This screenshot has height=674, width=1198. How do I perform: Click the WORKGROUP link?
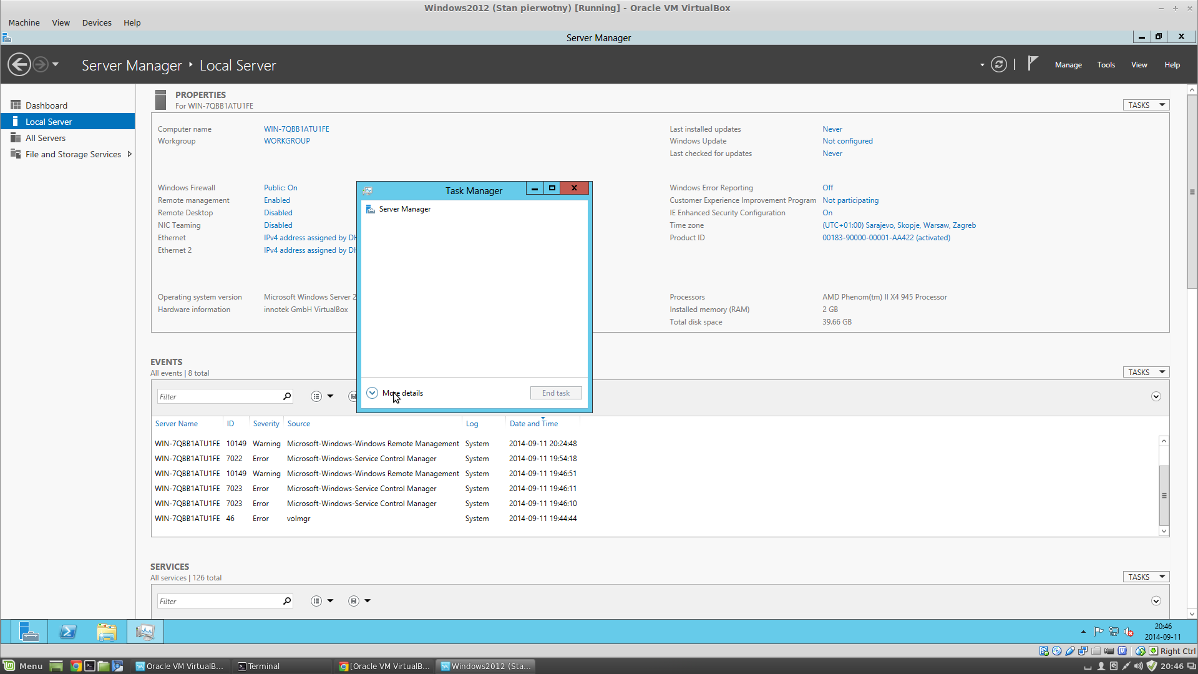pyautogui.click(x=287, y=141)
